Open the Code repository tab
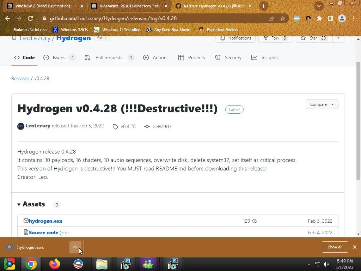Viewport: 361px width, 271px height. pos(24,58)
